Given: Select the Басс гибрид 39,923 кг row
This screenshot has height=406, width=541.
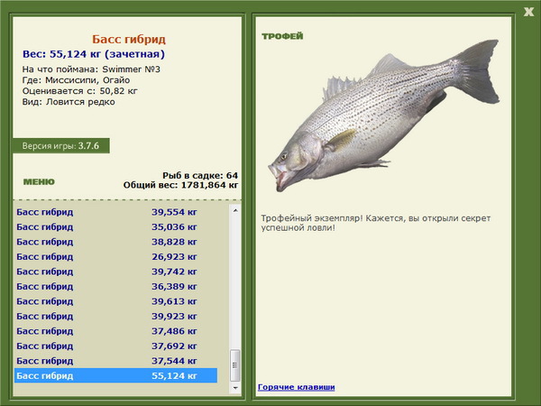Looking at the screenshot, I should point(115,316).
